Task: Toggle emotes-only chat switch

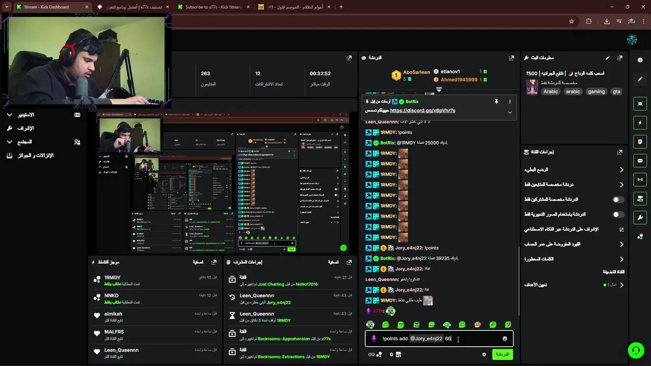Action: (x=618, y=215)
